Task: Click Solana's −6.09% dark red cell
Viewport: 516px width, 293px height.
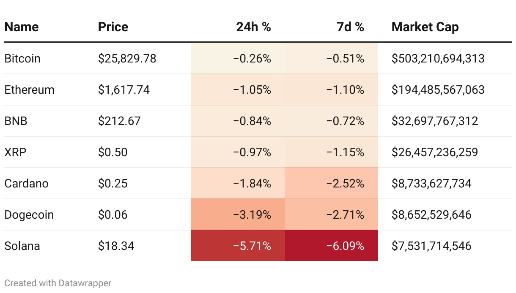Action: (x=332, y=246)
